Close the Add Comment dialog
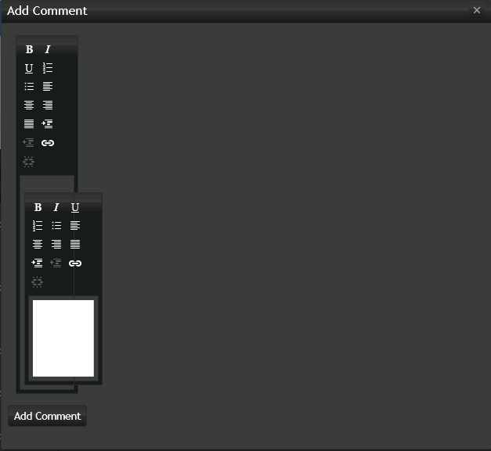The image size is (491, 451). tap(477, 10)
